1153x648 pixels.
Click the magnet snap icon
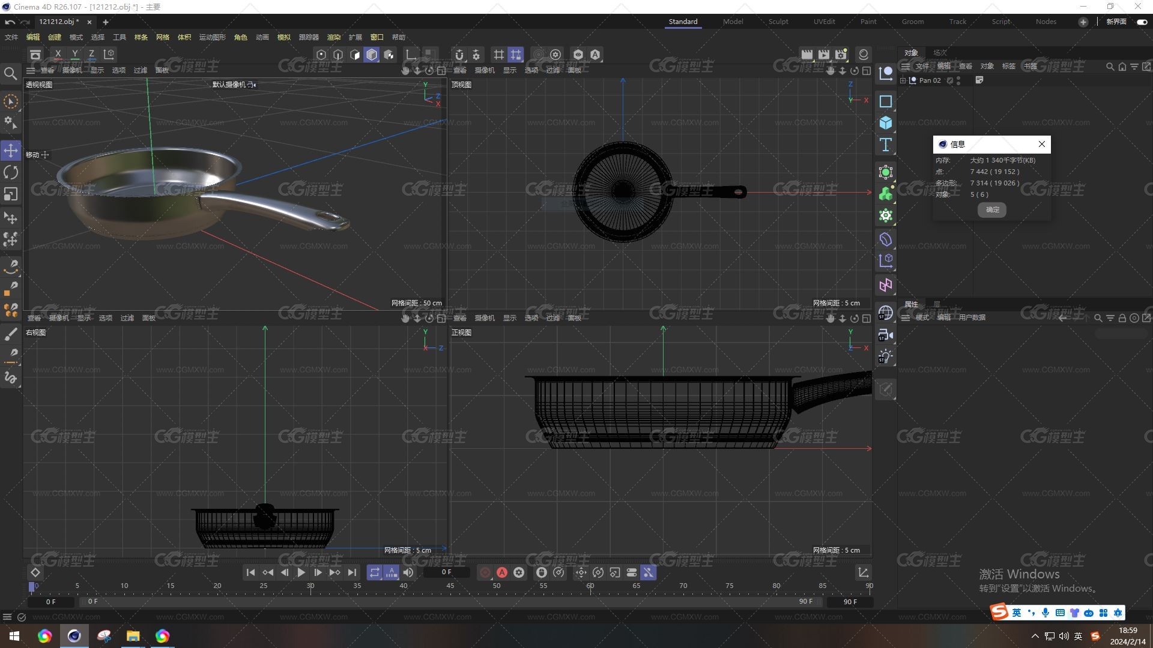[459, 55]
